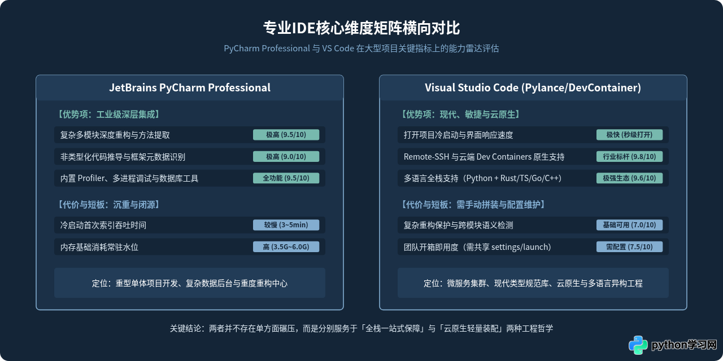Click the 极强生态 (9.6/10) badge

pyautogui.click(x=629, y=178)
